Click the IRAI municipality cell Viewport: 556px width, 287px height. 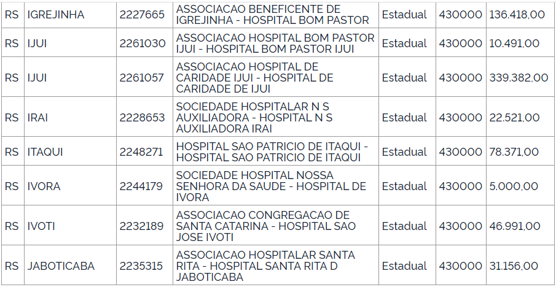coord(37,118)
